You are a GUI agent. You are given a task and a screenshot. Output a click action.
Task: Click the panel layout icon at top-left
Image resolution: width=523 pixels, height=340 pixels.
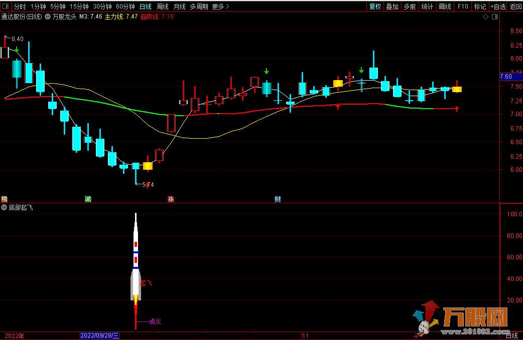pos(6,7)
